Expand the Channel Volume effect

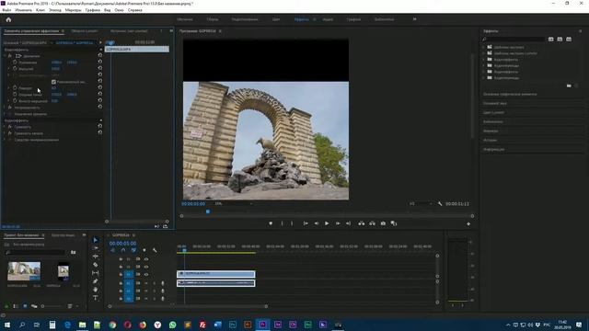click(x=5, y=133)
